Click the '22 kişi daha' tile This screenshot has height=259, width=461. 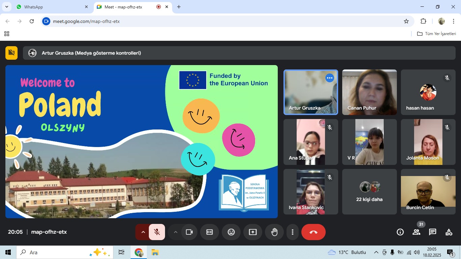click(369, 192)
